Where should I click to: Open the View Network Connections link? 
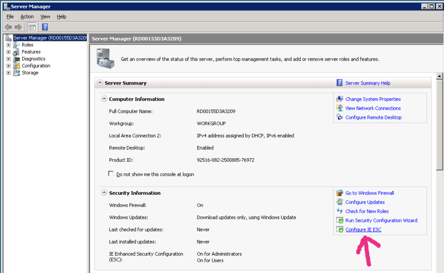pyautogui.click(x=373, y=108)
